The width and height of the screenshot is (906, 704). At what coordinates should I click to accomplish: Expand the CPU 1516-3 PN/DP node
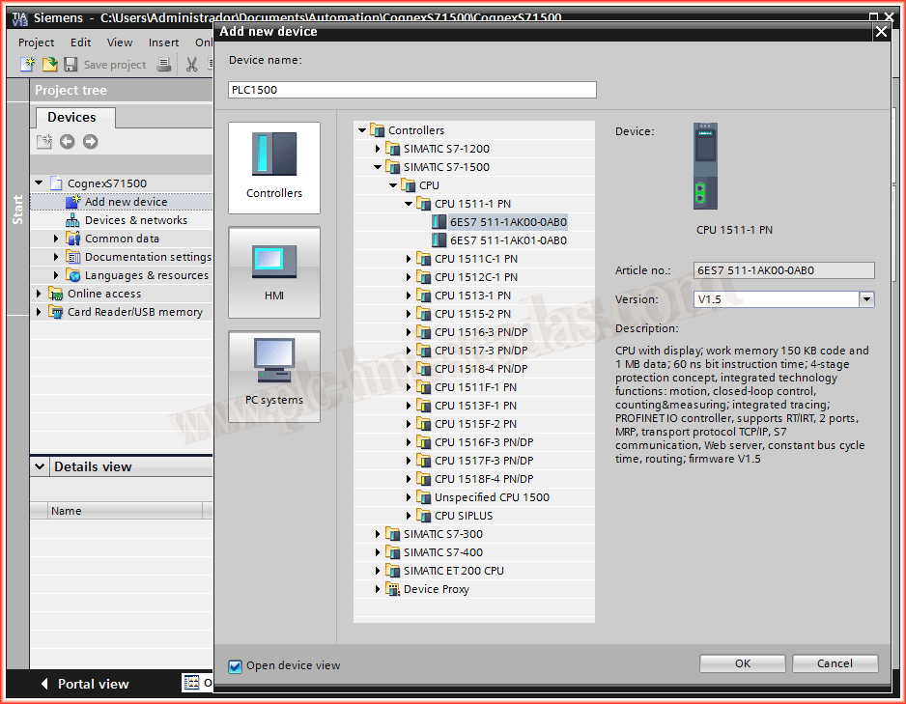(410, 332)
